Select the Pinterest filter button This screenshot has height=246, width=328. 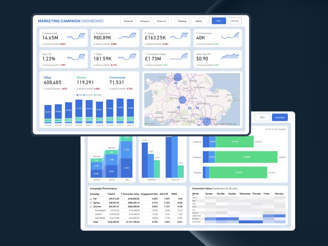(x=161, y=21)
